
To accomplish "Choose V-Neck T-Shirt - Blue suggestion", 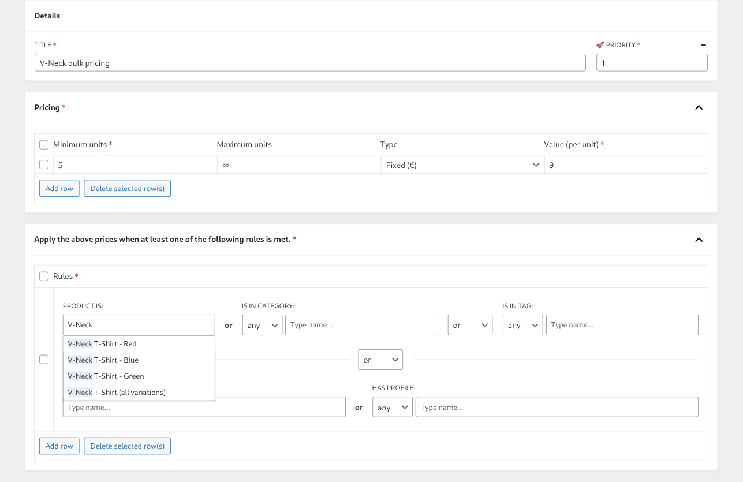I will [139, 360].
